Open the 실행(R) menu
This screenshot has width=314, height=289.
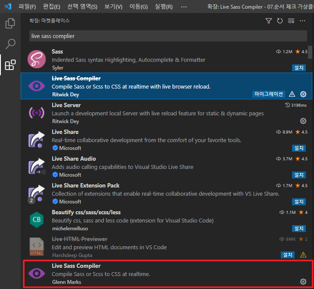click(x=164, y=6)
